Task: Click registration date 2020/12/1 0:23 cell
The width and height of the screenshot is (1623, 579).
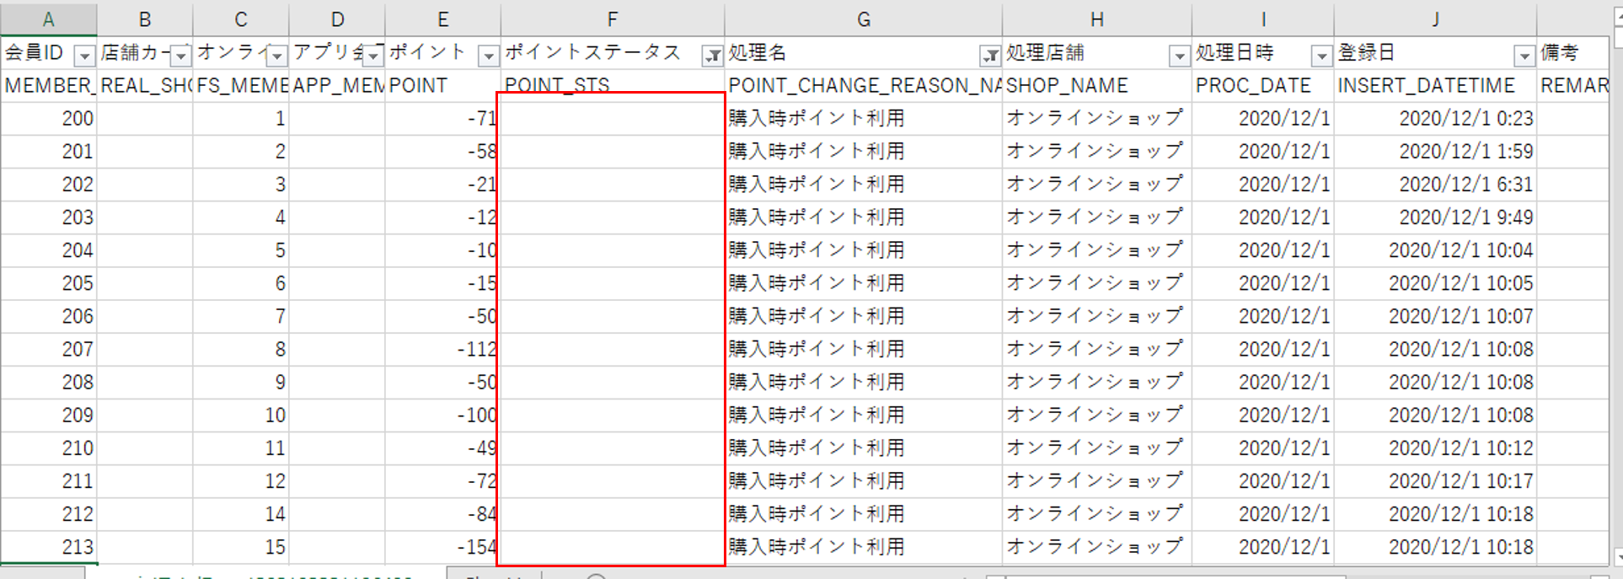Action: [x=1434, y=119]
